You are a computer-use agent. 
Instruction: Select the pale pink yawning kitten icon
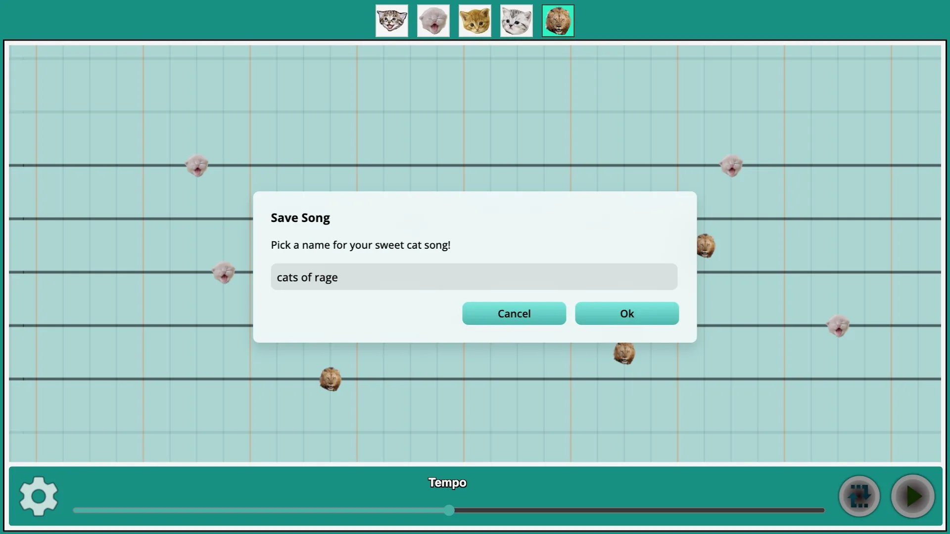click(x=433, y=21)
